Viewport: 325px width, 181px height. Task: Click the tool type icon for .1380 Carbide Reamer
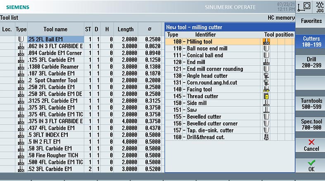click(x=21, y=67)
